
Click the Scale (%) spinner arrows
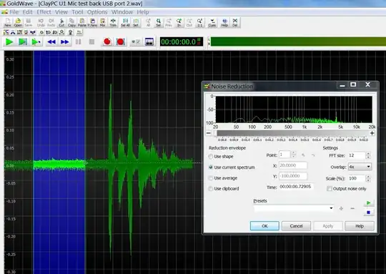pos(368,178)
